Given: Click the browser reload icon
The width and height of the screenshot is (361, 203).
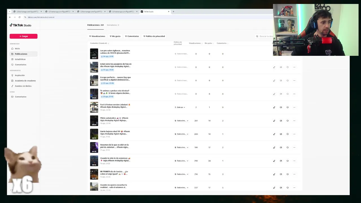Looking at the screenshot, I should point(19,17).
